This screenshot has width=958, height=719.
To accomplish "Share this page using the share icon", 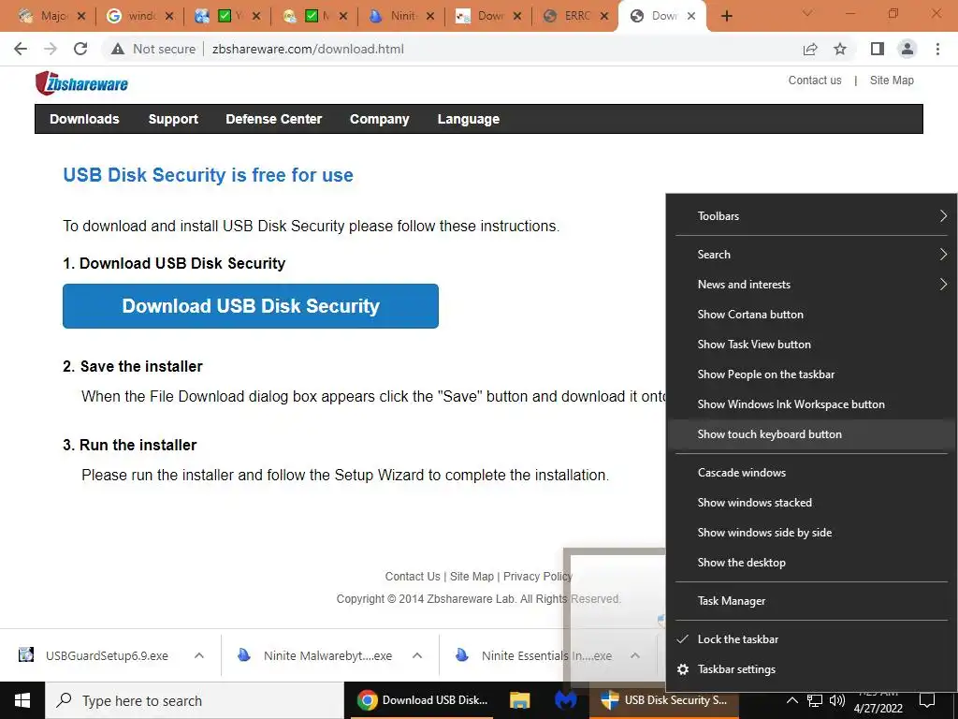I will point(810,49).
